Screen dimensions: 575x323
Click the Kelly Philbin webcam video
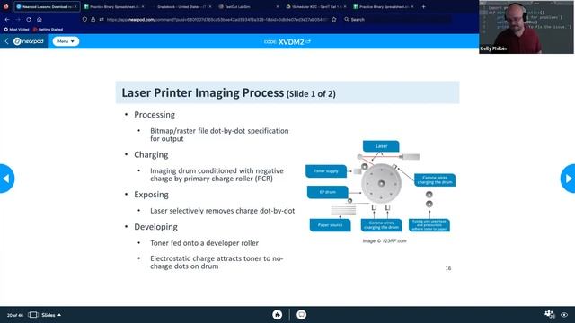(526, 27)
